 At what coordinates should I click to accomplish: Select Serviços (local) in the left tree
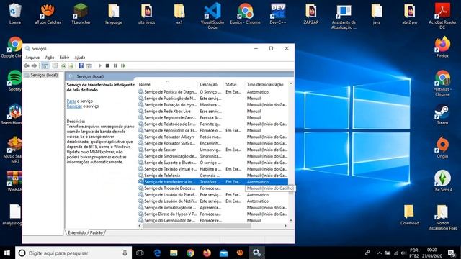pos(44,75)
